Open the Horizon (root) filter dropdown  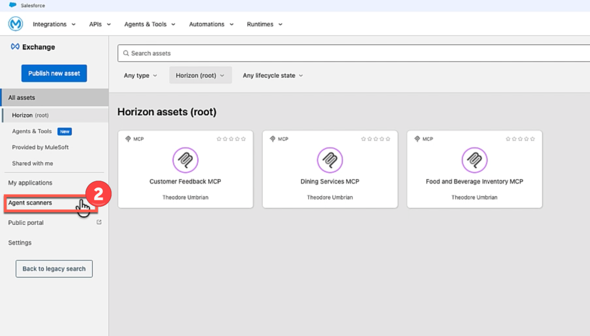(x=200, y=75)
